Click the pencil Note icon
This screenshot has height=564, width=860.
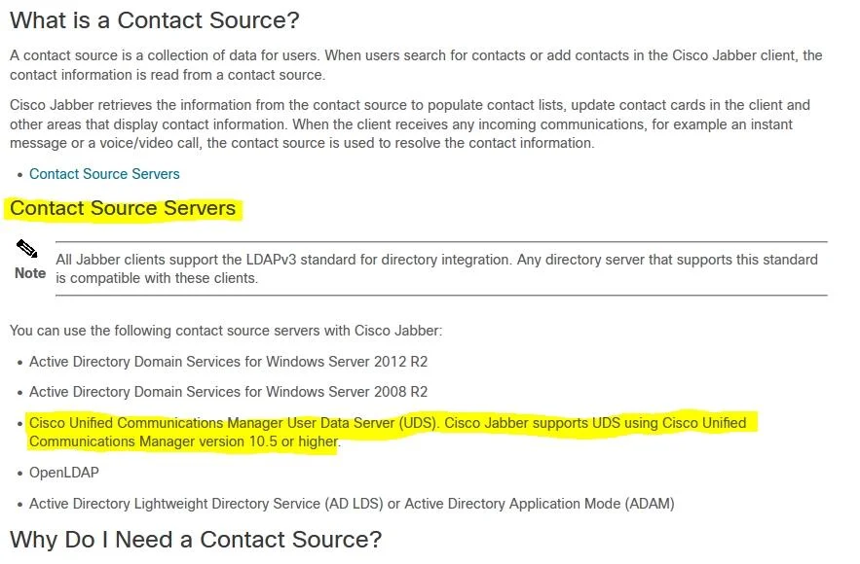[x=26, y=249]
